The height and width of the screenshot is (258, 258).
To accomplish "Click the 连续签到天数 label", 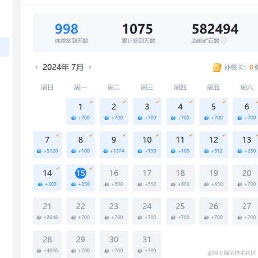I will click(x=71, y=40).
